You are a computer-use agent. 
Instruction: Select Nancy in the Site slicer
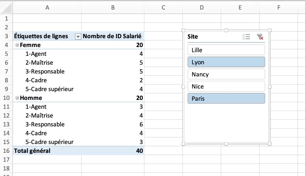(226, 74)
